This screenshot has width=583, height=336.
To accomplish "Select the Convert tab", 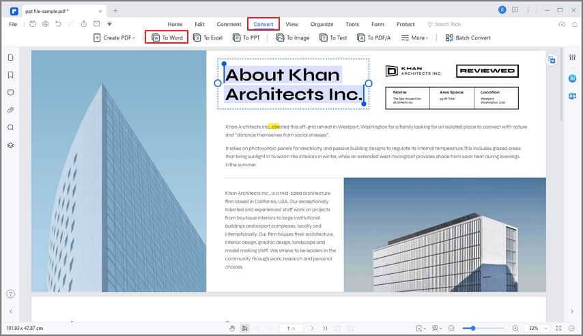I will coord(264,24).
